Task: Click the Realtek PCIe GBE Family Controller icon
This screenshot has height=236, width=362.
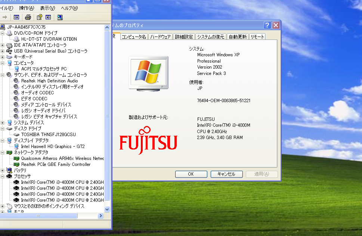Action: click(16, 164)
